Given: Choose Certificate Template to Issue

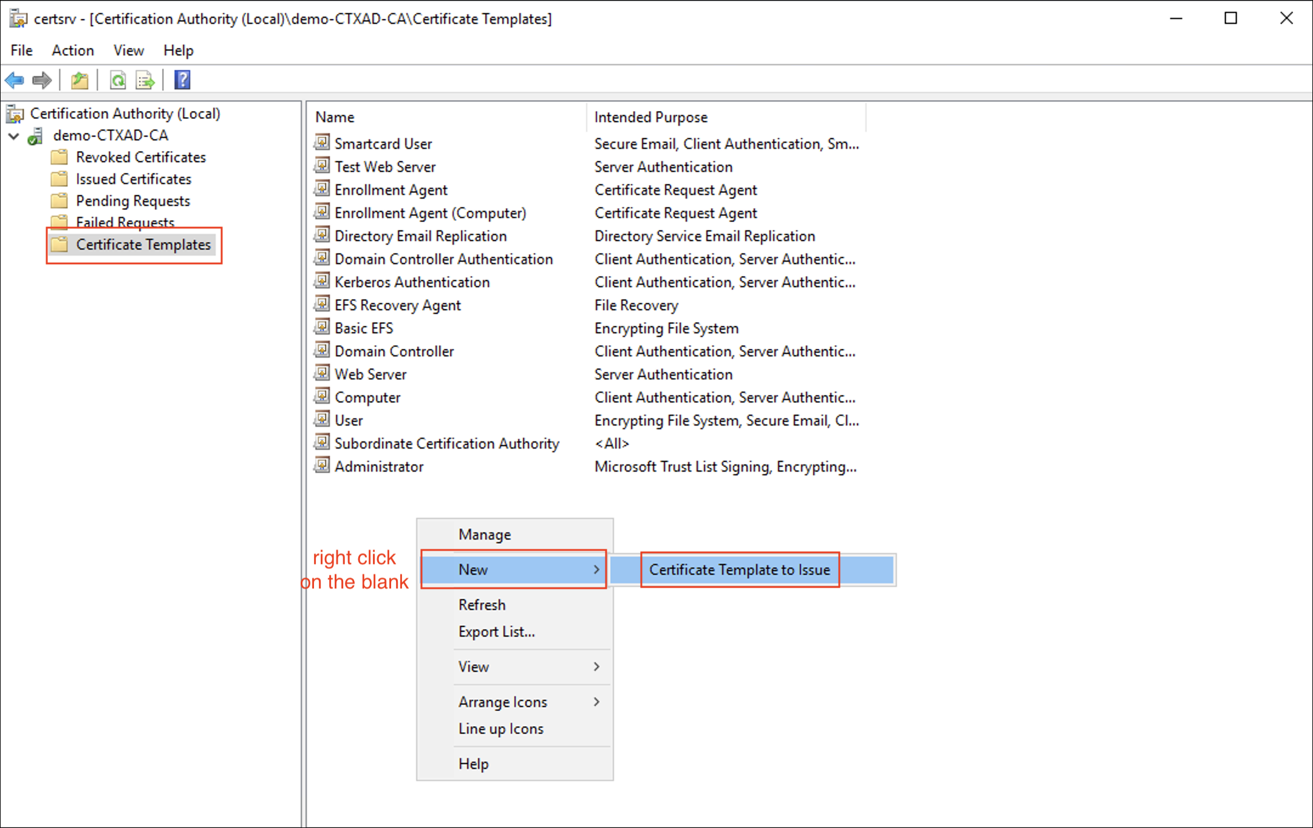Looking at the screenshot, I should coord(739,569).
